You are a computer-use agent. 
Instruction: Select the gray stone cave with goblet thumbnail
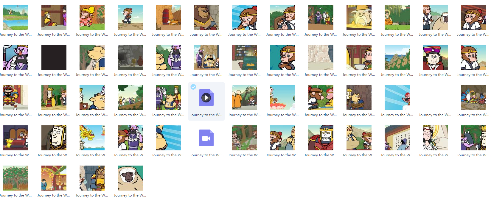[x=130, y=57]
